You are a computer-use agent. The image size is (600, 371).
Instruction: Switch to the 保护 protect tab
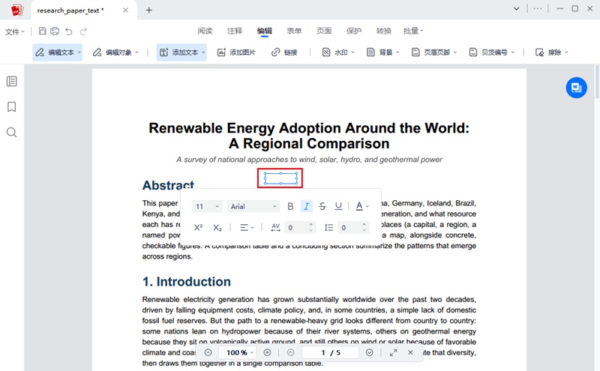point(354,31)
